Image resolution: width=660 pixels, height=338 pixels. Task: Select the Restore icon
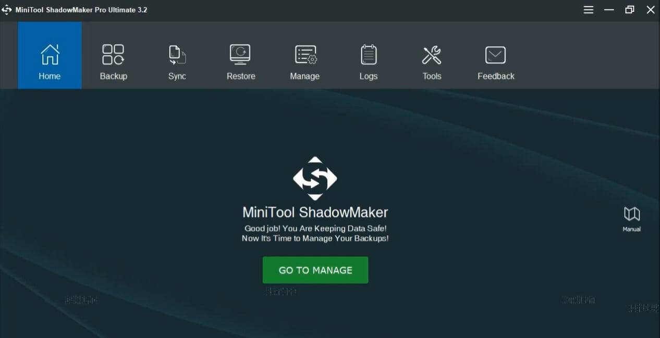[240, 54]
